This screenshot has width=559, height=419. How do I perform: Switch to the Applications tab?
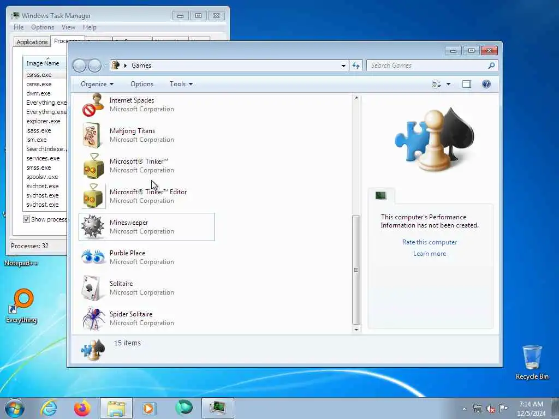click(32, 42)
